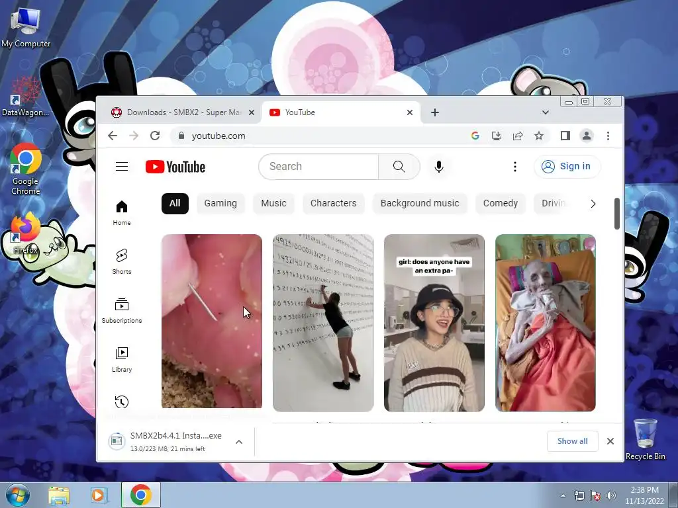View site information lock icon
The height and width of the screenshot is (508, 678).
[181, 136]
